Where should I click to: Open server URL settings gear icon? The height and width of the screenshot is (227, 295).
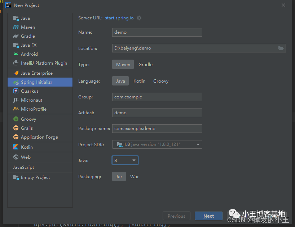pyautogui.click(x=139, y=18)
